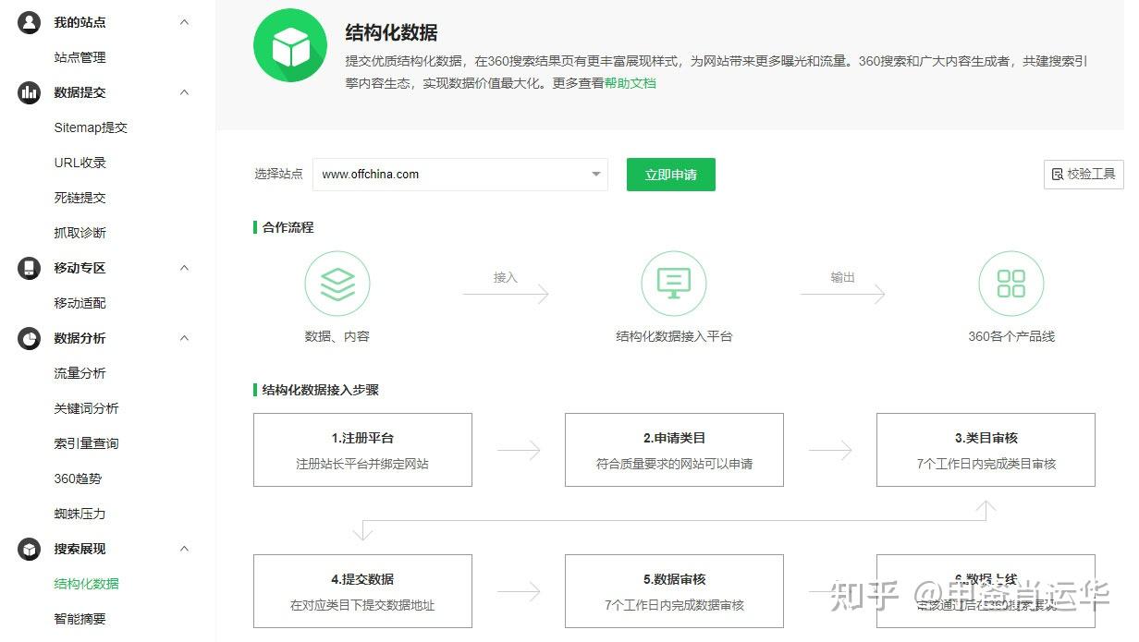Viewport: 1139px width, 642px height.
Task: Click the 5.数据审核 step box
Action: click(674, 591)
